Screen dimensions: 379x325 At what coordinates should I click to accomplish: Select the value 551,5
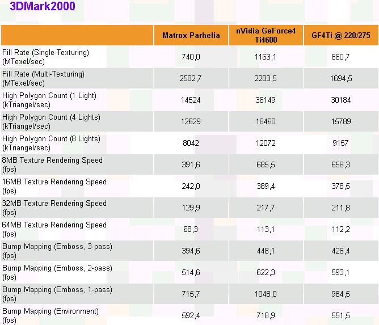coord(340,315)
